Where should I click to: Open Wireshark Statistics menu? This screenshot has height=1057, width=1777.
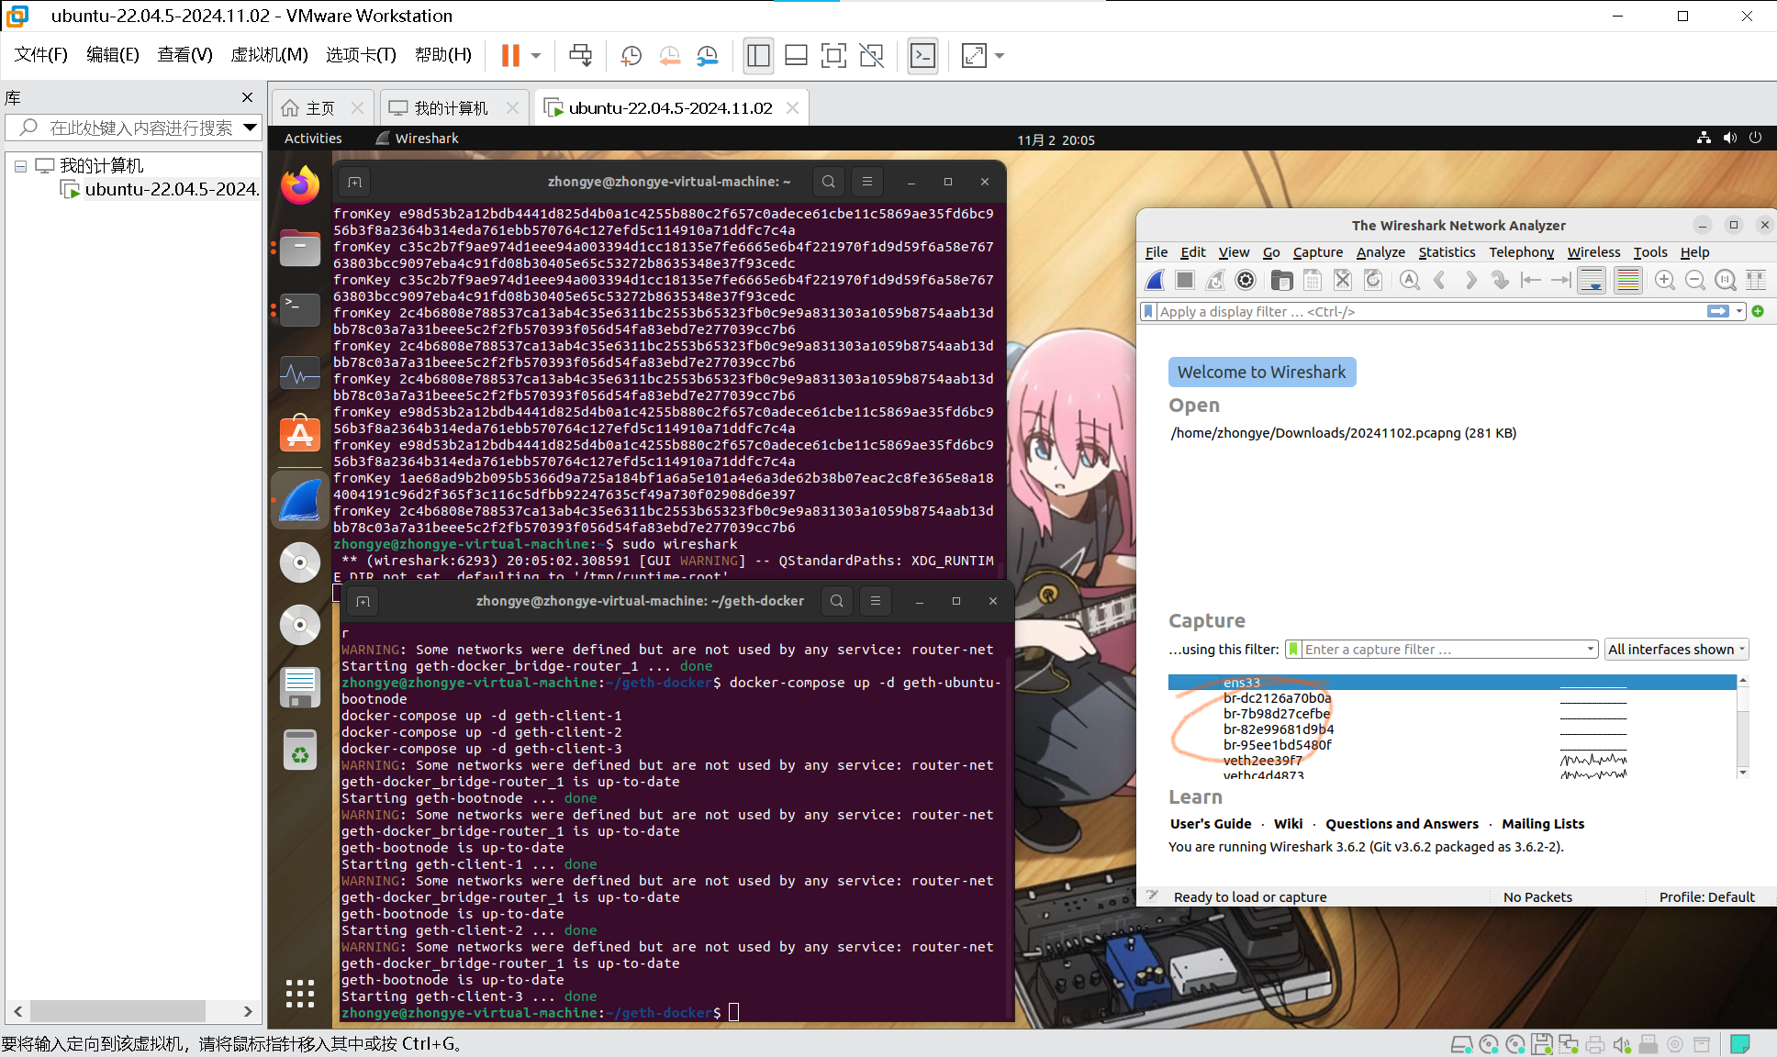(1447, 252)
